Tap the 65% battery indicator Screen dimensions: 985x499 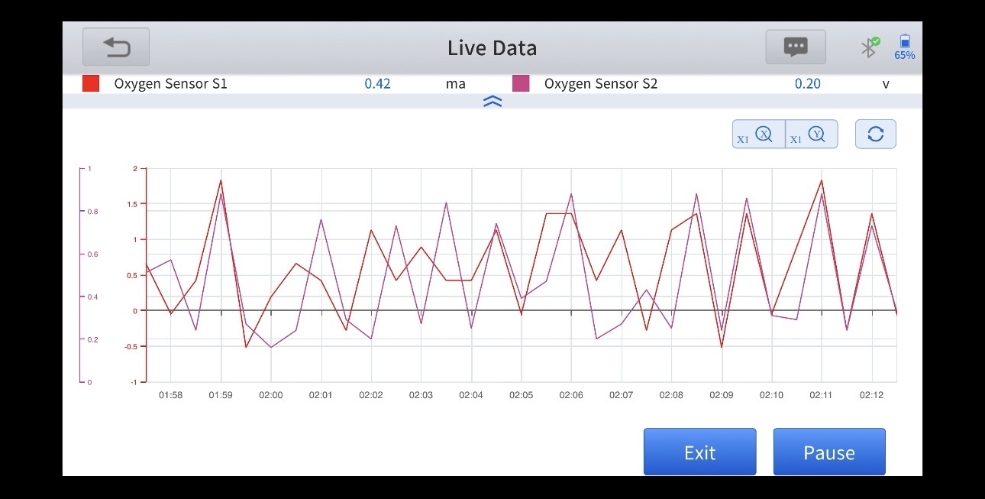click(905, 47)
